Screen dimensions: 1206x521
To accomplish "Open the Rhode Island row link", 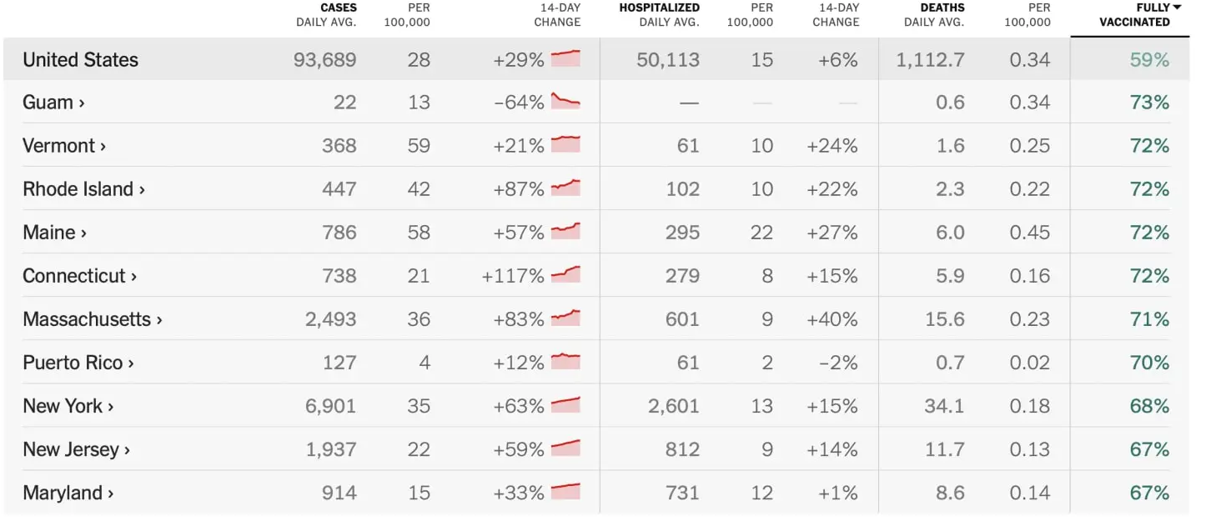I will click(x=83, y=189).
